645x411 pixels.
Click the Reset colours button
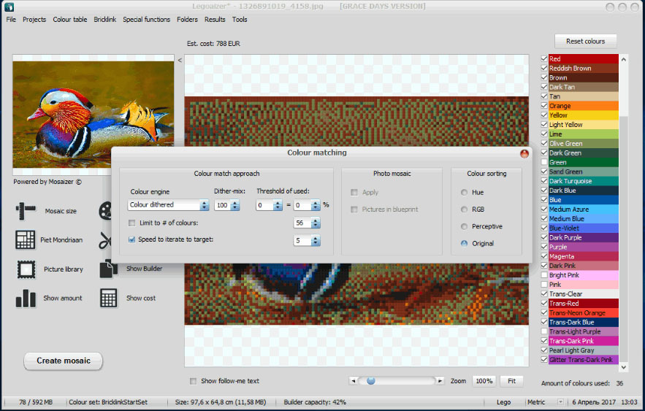[x=585, y=41]
